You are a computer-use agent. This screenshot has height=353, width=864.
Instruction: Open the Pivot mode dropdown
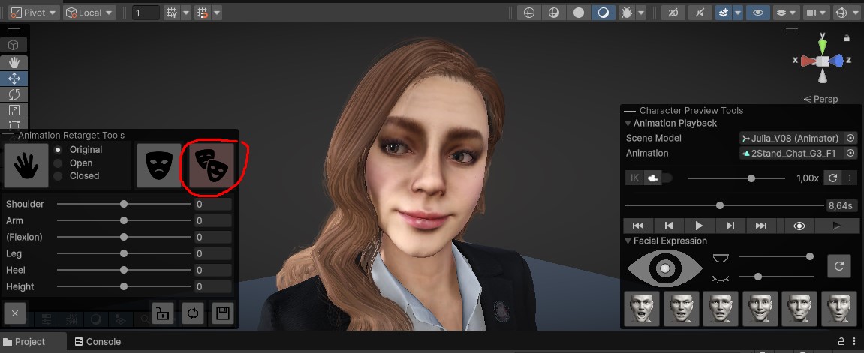tap(35, 13)
